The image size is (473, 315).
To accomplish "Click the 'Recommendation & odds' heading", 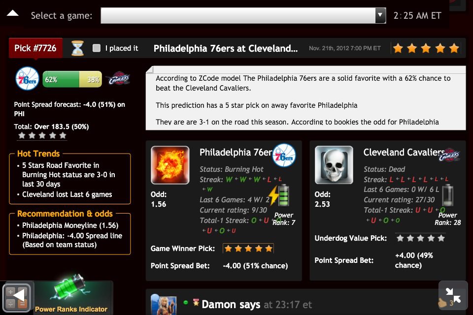I will 65,214.
